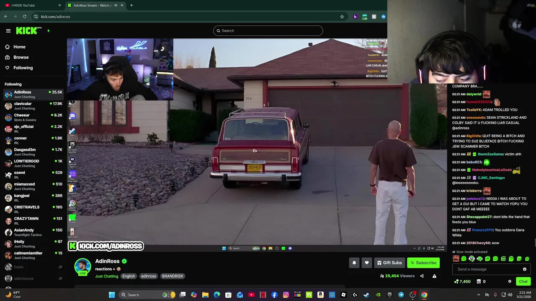Open the chat shop icon

click(x=479, y=281)
